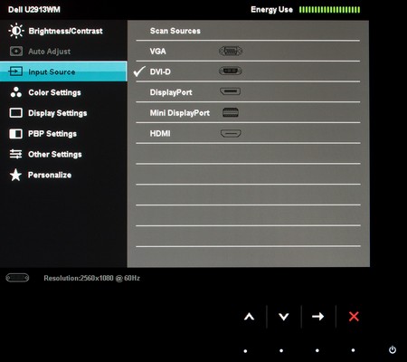Click the Auto Adjust icon
407x362 pixels.
tap(16, 52)
